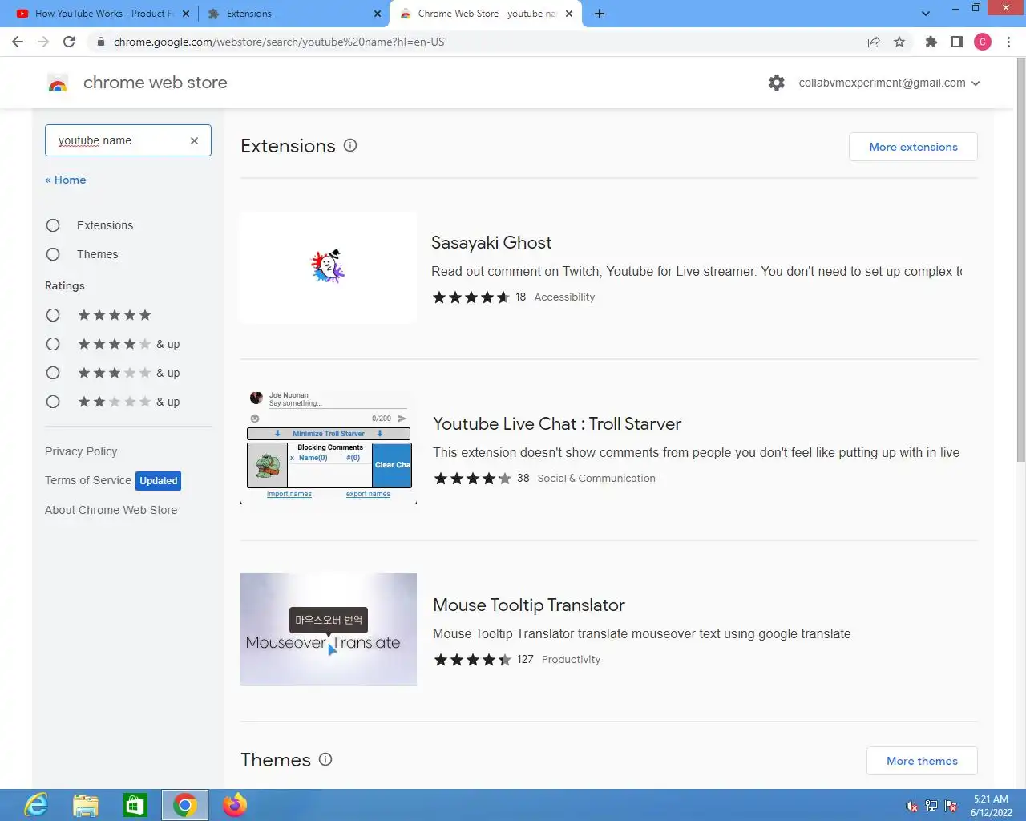Click the Accessibility category label
The height and width of the screenshot is (821, 1026).
pyautogui.click(x=564, y=297)
